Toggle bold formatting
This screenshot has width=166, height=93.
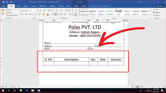tap(21, 14)
